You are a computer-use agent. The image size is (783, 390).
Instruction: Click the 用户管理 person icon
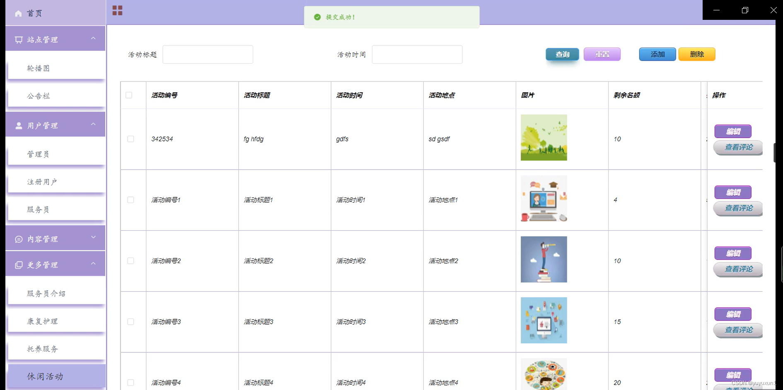19,126
